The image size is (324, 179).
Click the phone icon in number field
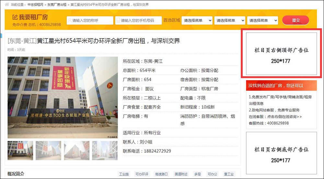coord(118,20)
